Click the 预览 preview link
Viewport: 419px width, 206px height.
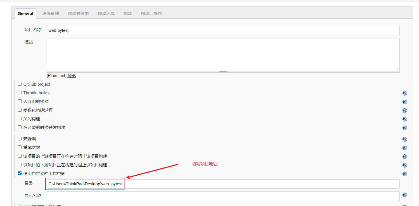click(x=72, y=76)
